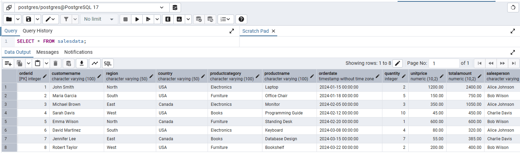520x153 pixels.
Task: Click the Open File folder icon
Action: (x=9, y=19)
